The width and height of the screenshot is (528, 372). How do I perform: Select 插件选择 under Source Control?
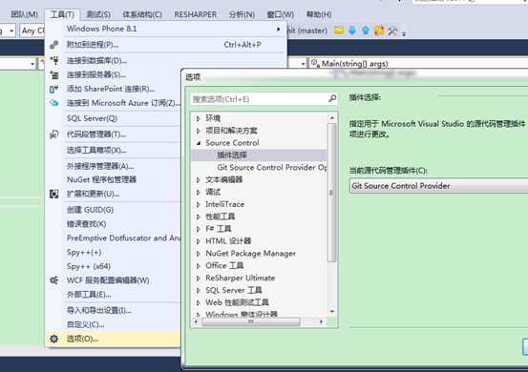232,155
